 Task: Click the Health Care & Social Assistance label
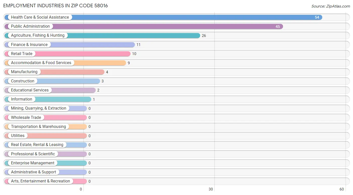pyautogui.click(x=40, y=17)
